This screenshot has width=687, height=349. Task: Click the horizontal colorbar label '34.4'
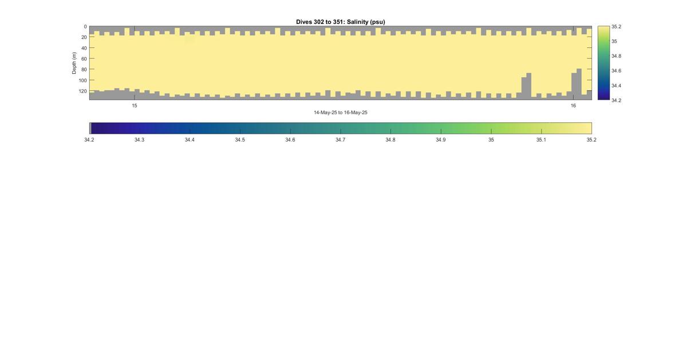click(189, 140)
